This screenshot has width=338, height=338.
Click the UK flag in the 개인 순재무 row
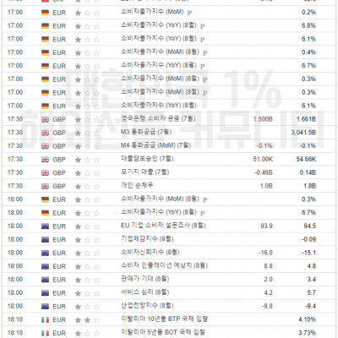click(x=45, y=186)
